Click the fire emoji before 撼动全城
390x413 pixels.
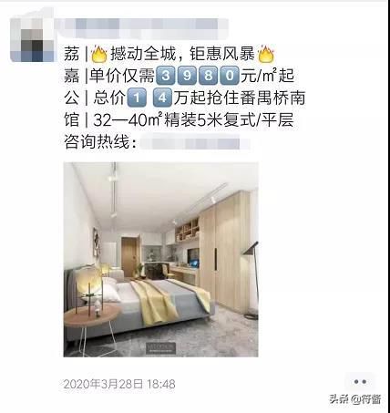[x=99, y=54]
